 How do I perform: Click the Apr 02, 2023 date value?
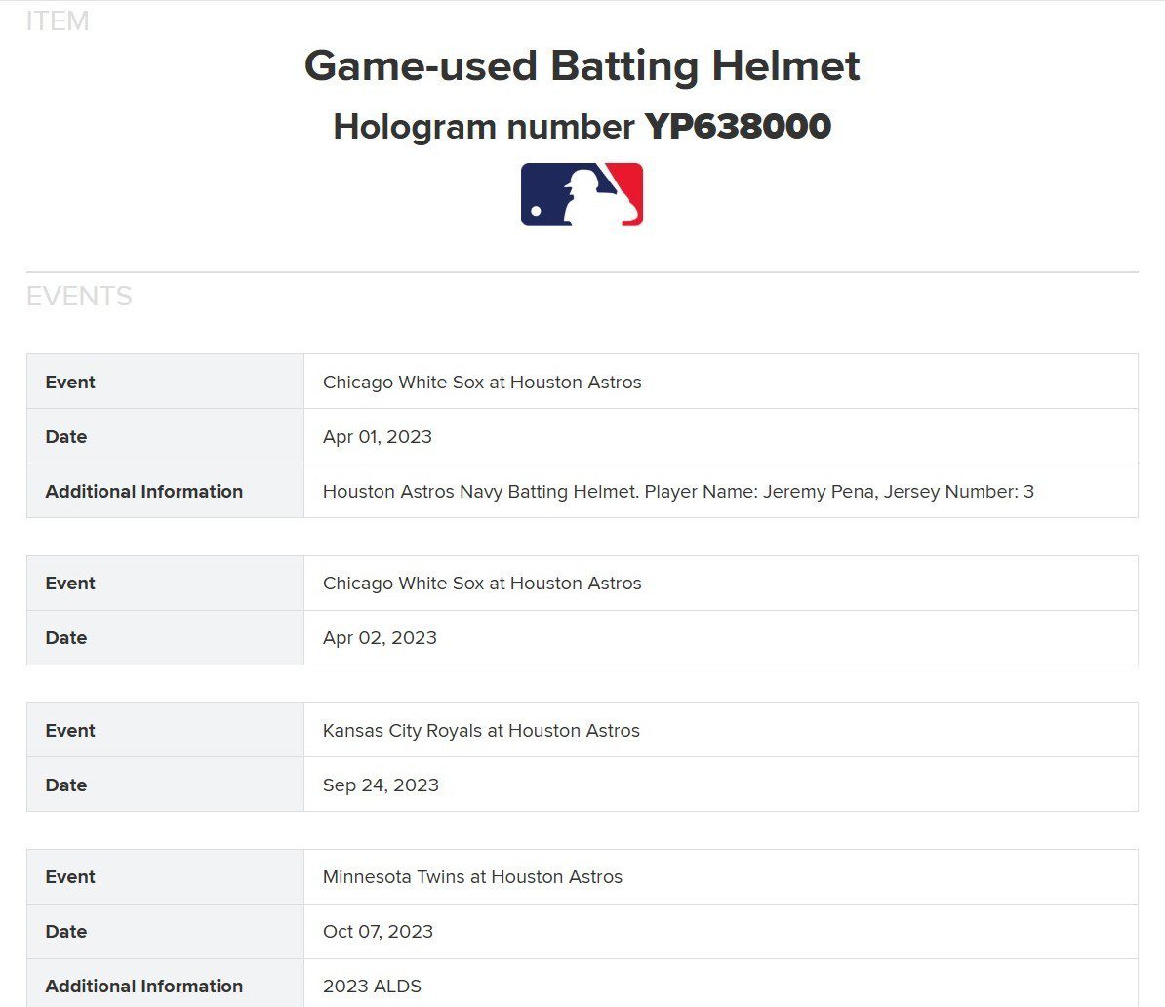380,637
